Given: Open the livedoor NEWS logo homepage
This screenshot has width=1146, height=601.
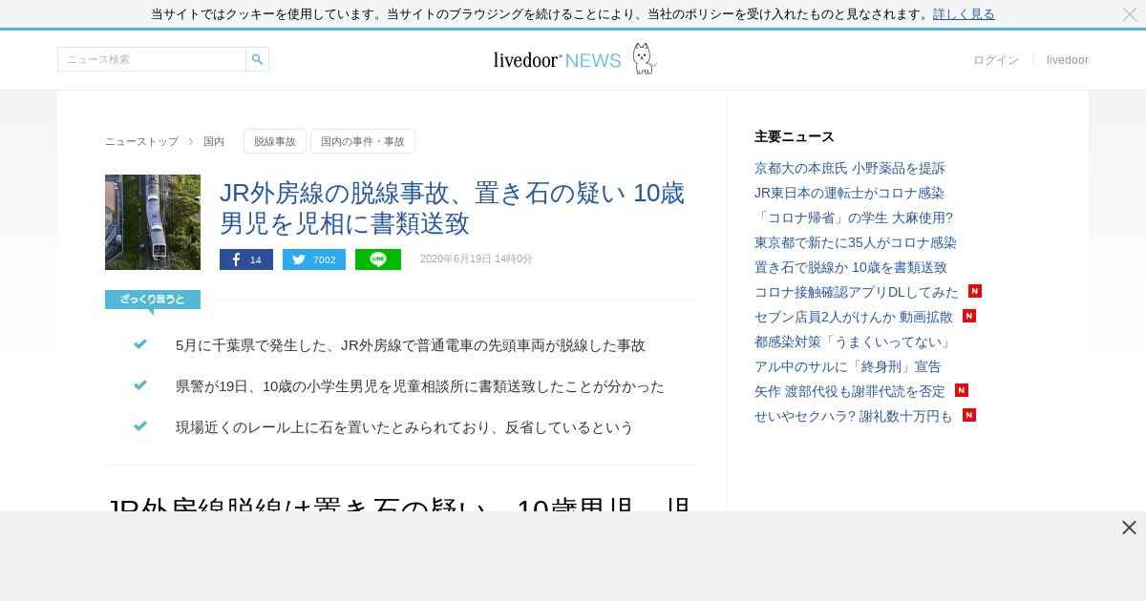Looking at the screenshot, I should (557, 60).
